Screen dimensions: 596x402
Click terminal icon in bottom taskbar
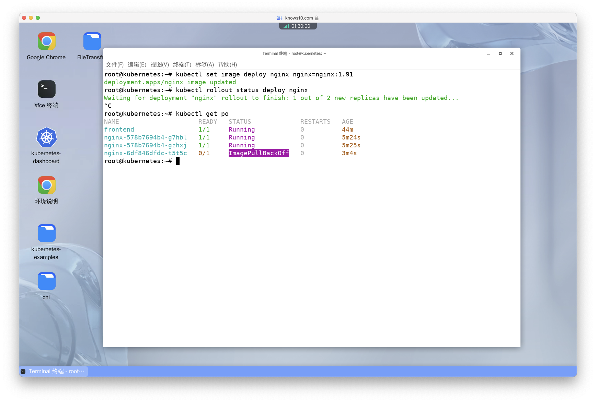pos(23,371)
